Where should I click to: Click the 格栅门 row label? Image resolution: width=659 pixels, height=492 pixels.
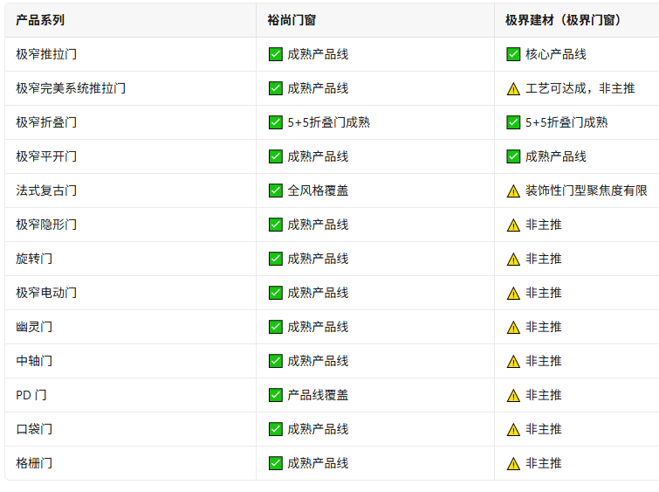[34, 463]
